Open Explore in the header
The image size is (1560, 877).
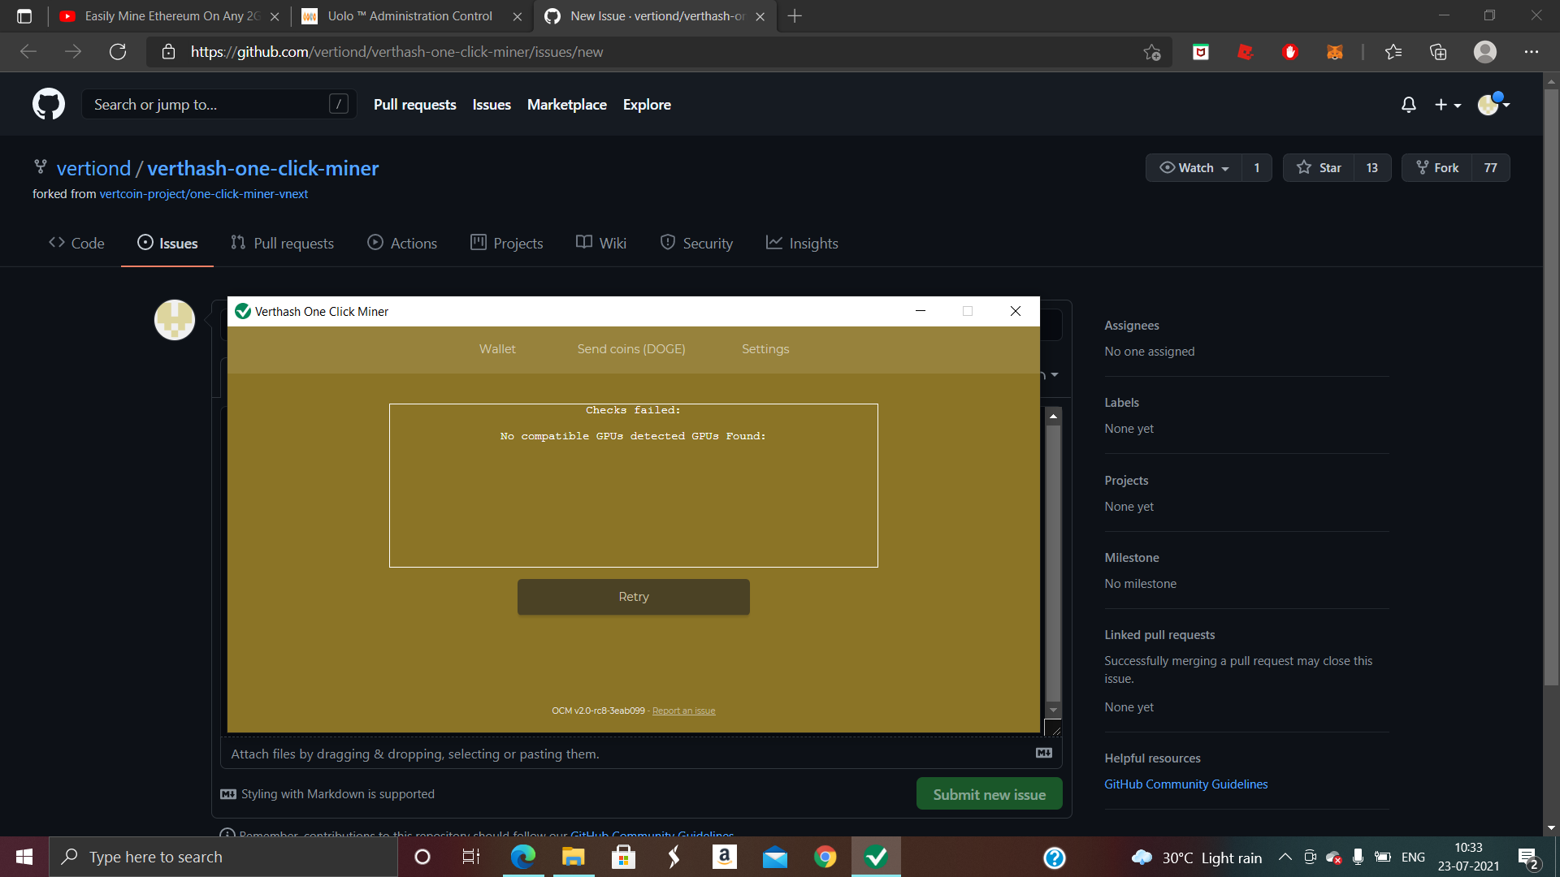tap(647, 105)
